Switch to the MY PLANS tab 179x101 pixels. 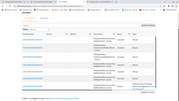44,18
